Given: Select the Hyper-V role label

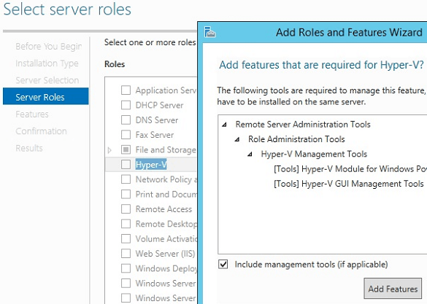Looking at the screenshot, I should 151,165.
